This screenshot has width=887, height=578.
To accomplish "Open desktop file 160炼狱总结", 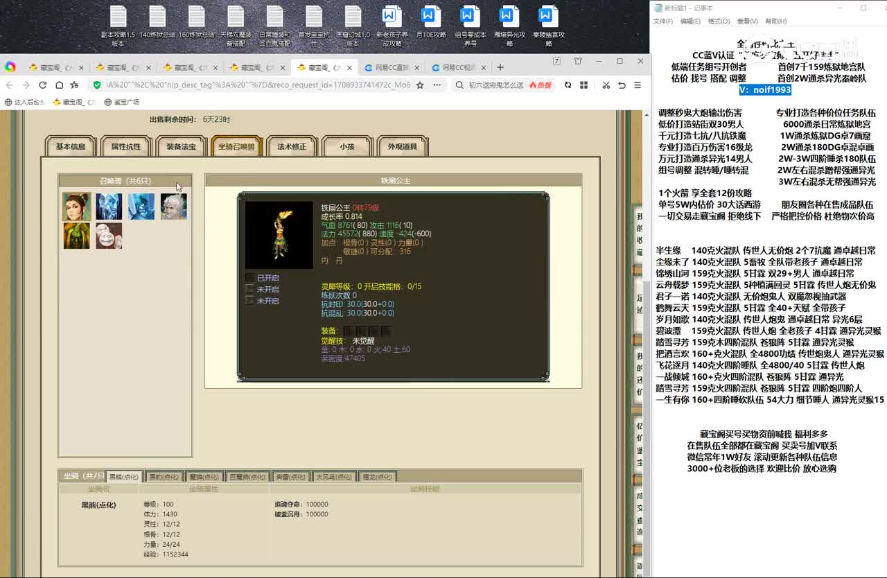I will click(x=196, y=22).
